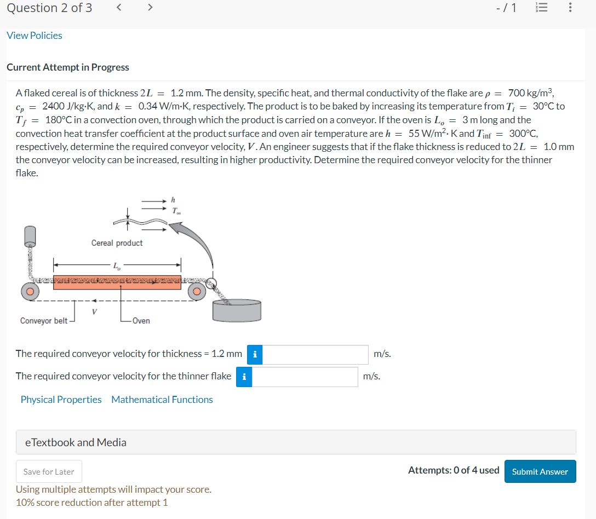
Task: Open the Mathematical Functions reference
Action: pos(162,399)
